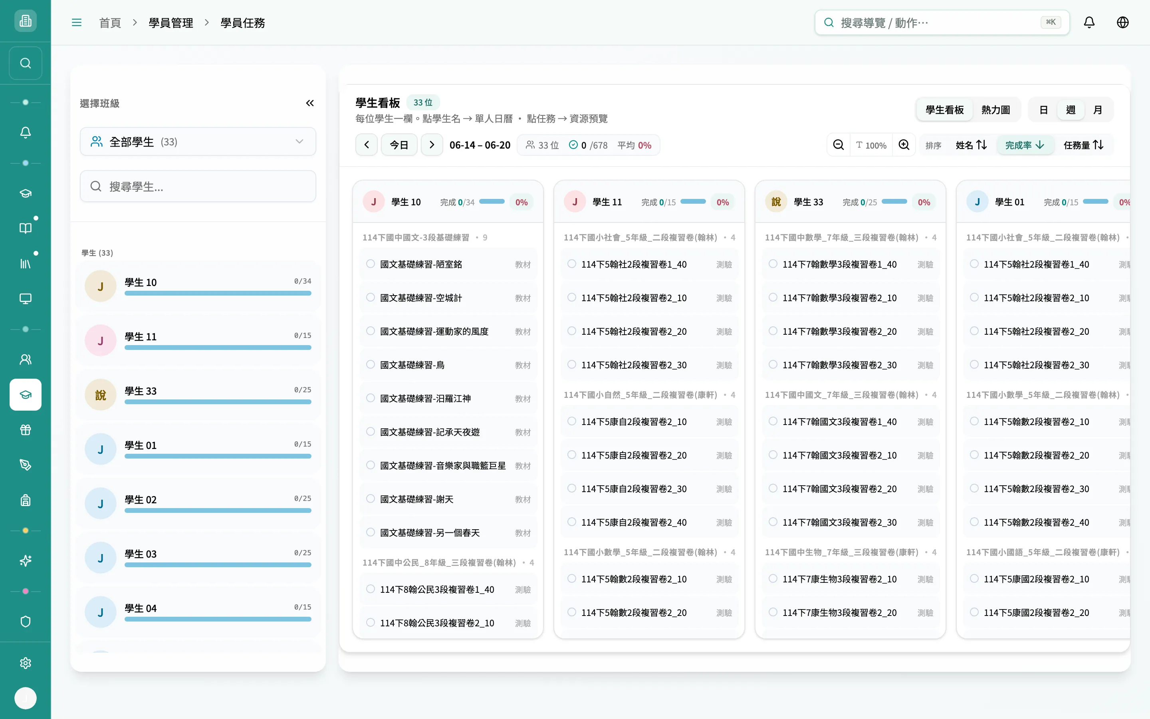This screenshot has width=1150, height=719.
Task: Go to the next week with the right chevron
Action: 432,145
